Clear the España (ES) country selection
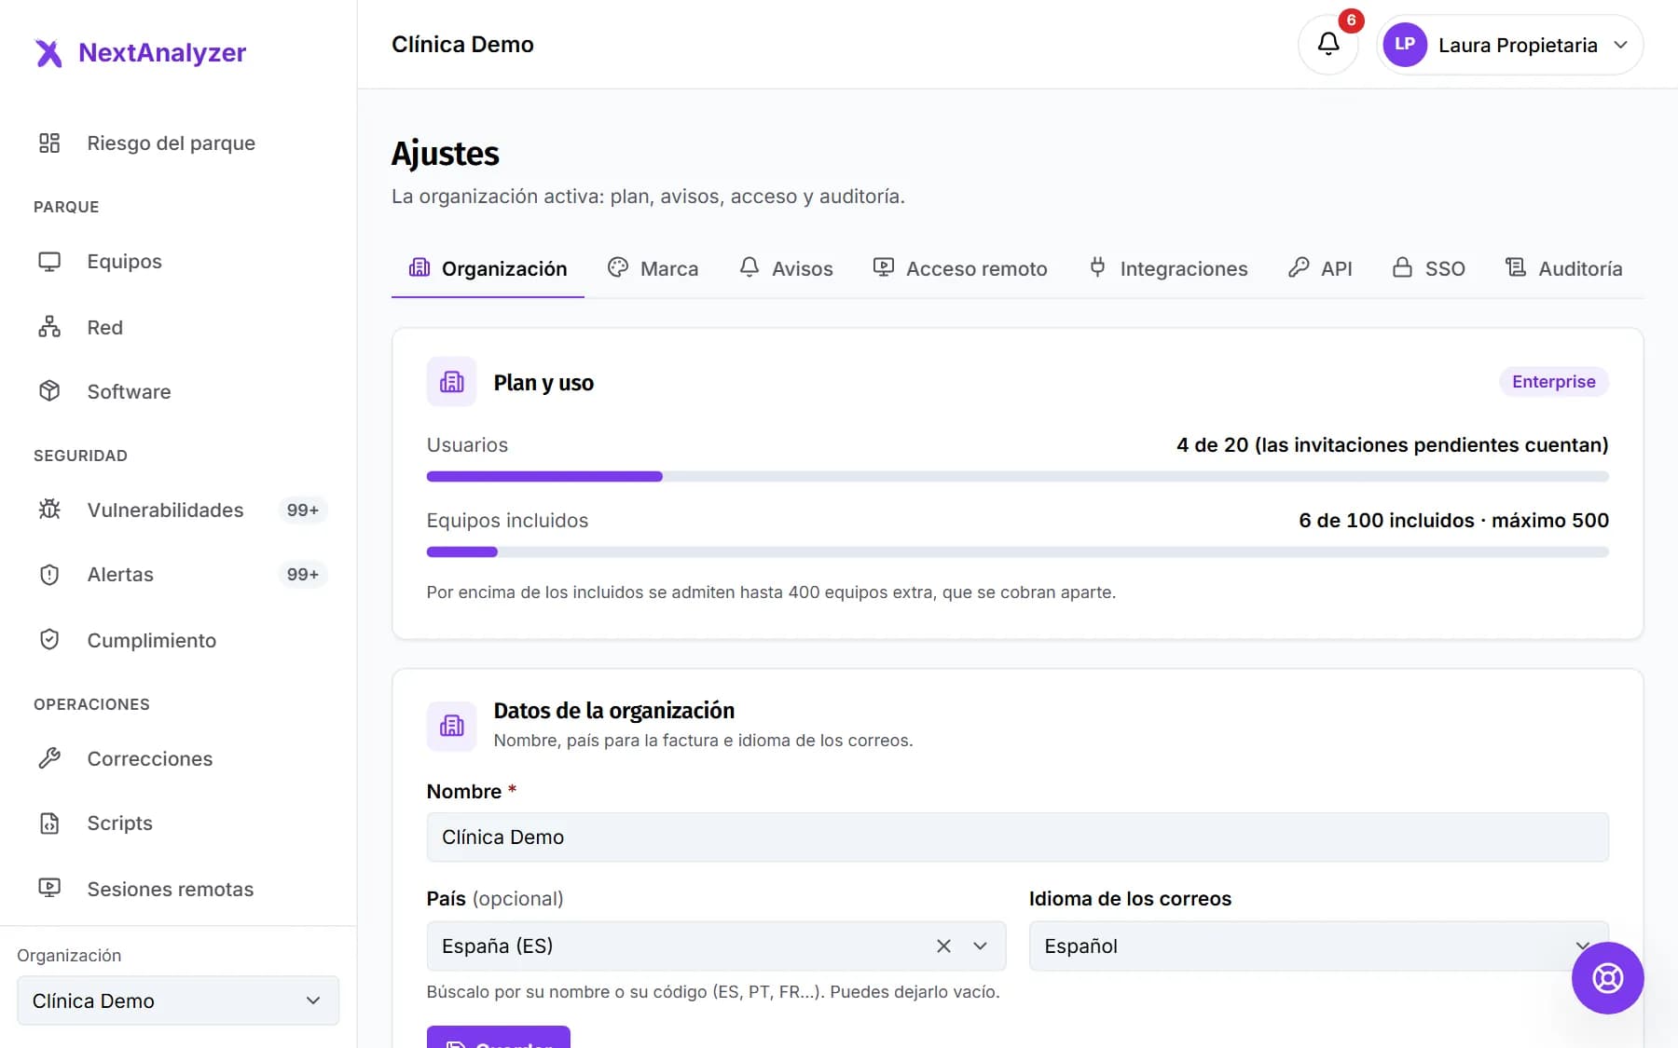Image resolution: width=1678 pixels, height=1048 pixels. [943, 946]
